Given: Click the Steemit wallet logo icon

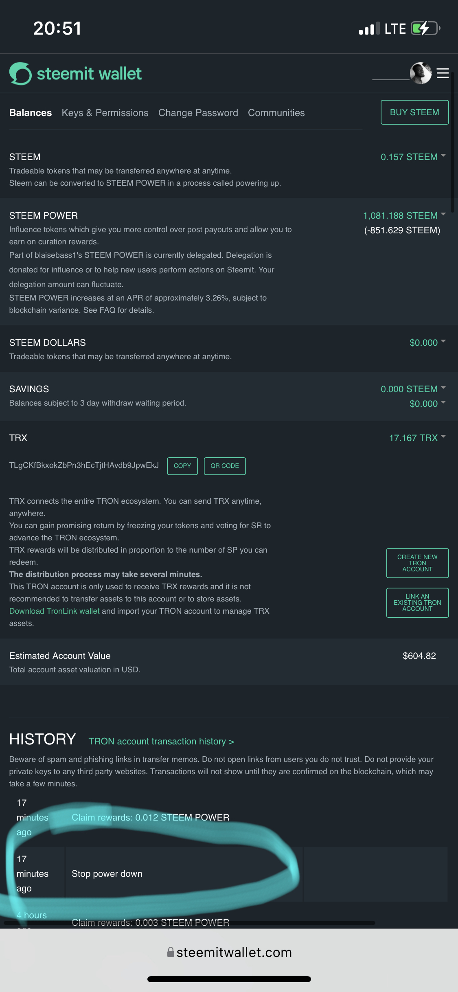Looking at the screenshot, I should click(20, 74).
